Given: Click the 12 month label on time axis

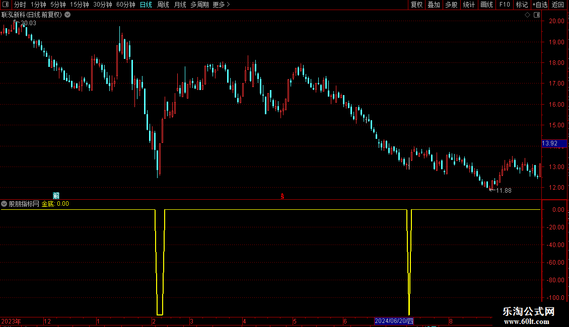Looking at the screenshot, I should tap(47, 321).
